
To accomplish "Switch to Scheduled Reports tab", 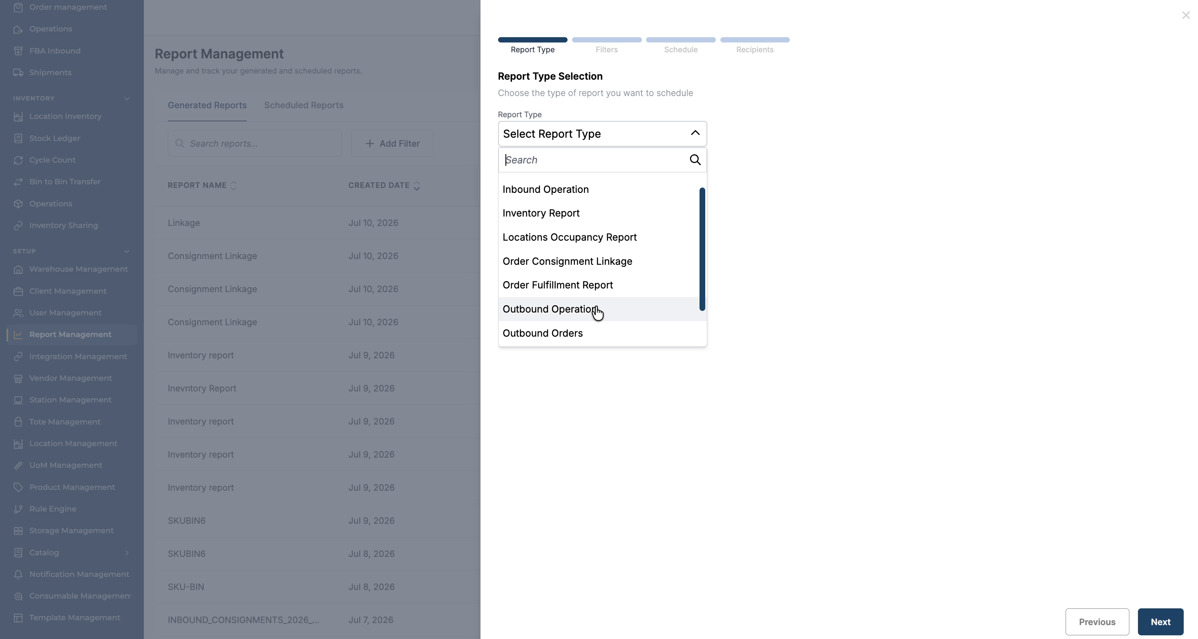I will click(x=304, y=105).
